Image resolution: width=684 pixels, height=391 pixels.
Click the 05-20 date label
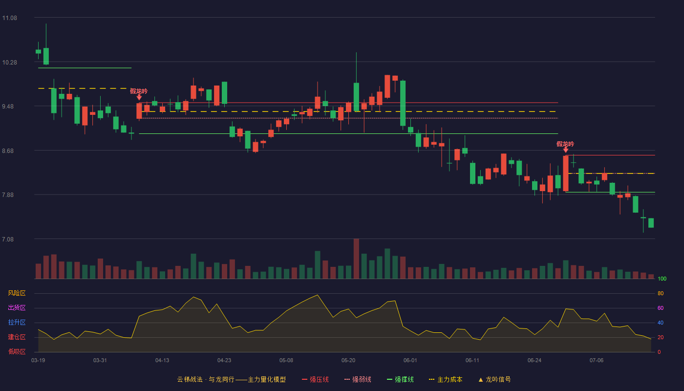[x=348, y=360]
